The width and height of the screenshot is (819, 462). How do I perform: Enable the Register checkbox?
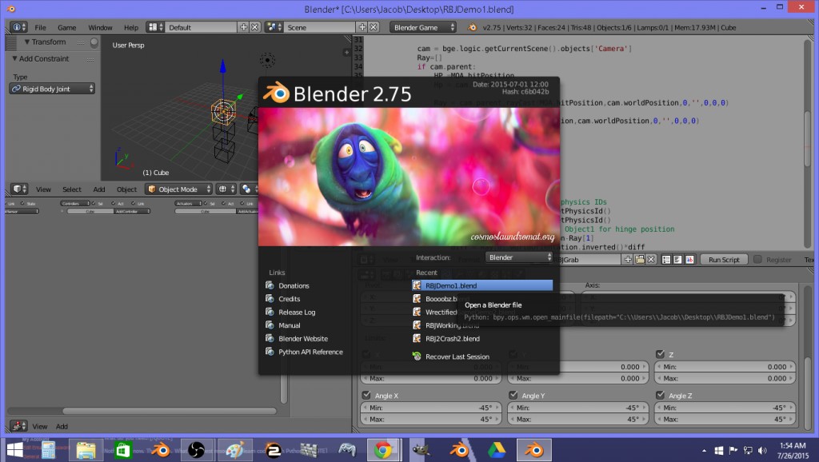click(758, 259)
